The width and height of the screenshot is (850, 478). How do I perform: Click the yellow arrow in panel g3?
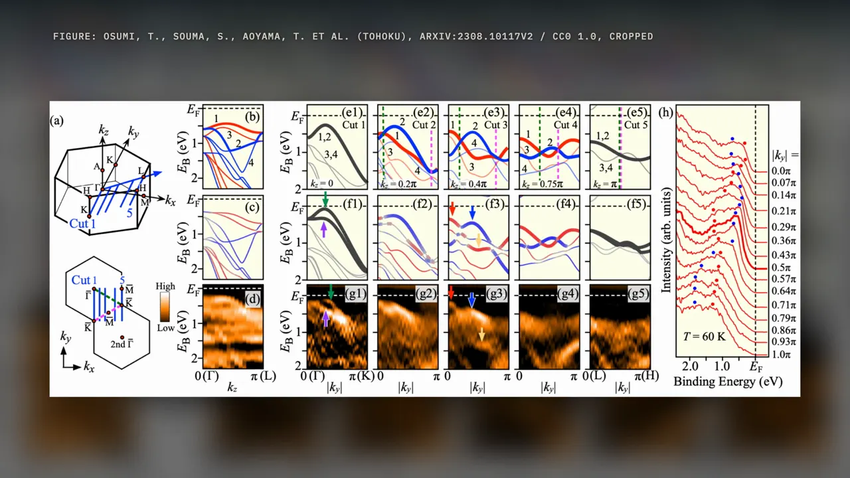click(x=482, y=335)
